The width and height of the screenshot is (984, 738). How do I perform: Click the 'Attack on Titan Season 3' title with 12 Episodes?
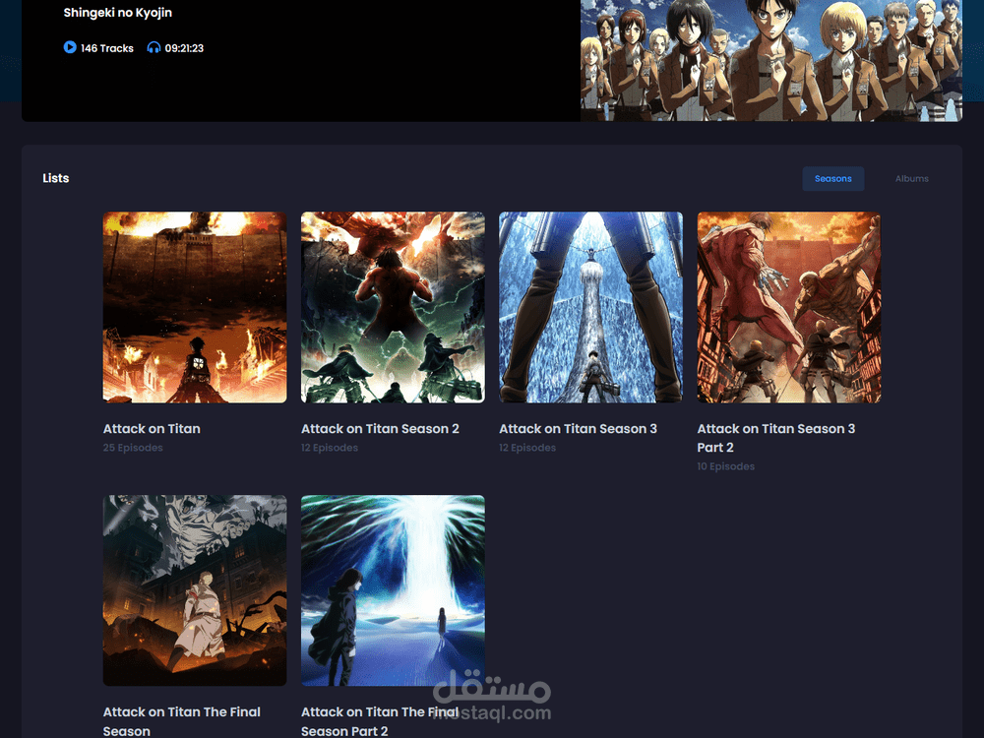click(x=578, y=429)
